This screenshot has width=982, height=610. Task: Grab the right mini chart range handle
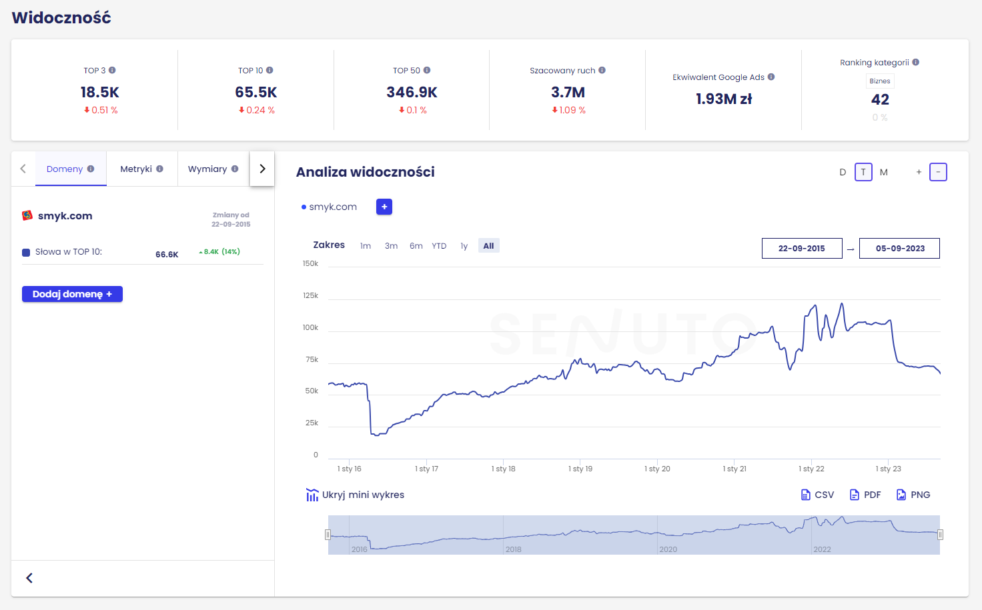[x=940, y=535]
